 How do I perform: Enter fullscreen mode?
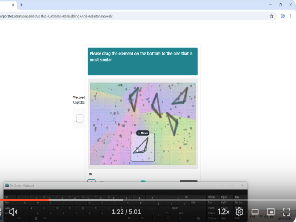coord(286,212)
